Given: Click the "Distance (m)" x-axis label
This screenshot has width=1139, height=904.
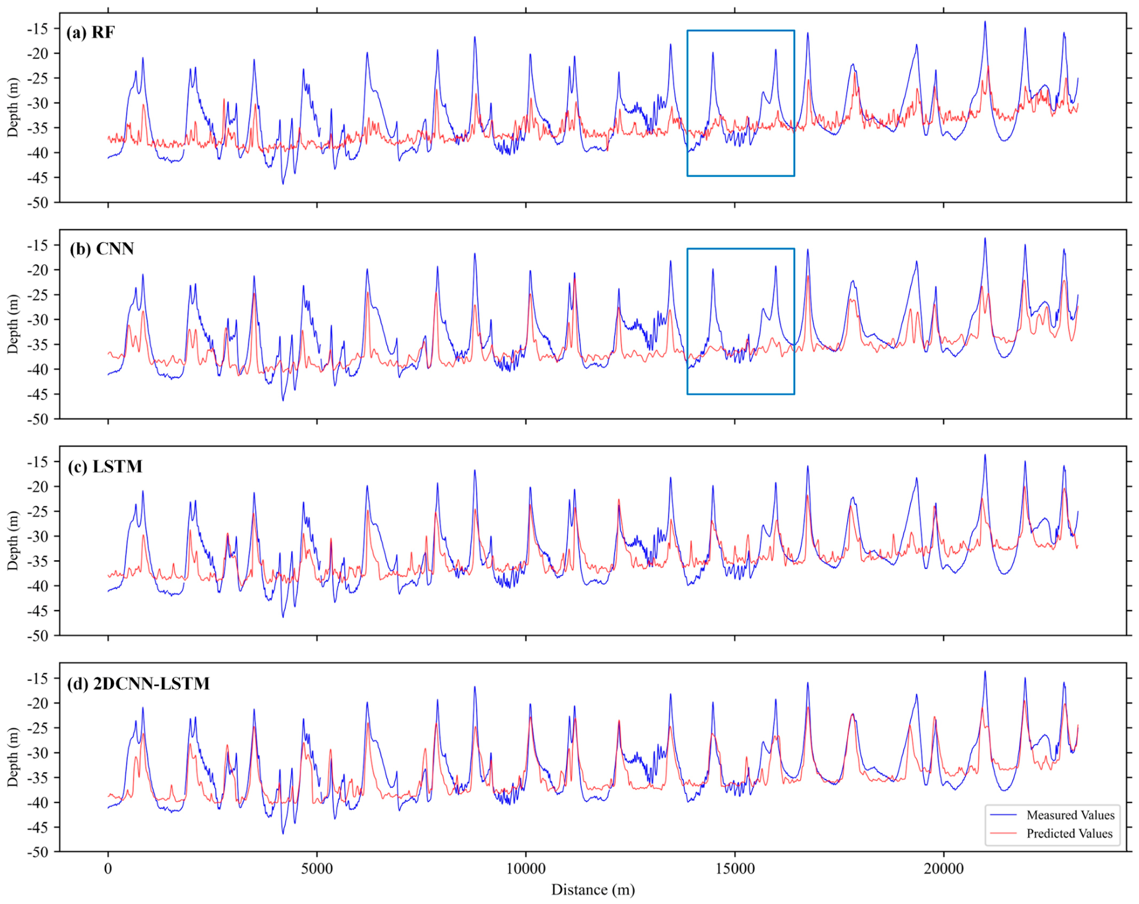Looking at the screenshot, I should tap(593, 890).
